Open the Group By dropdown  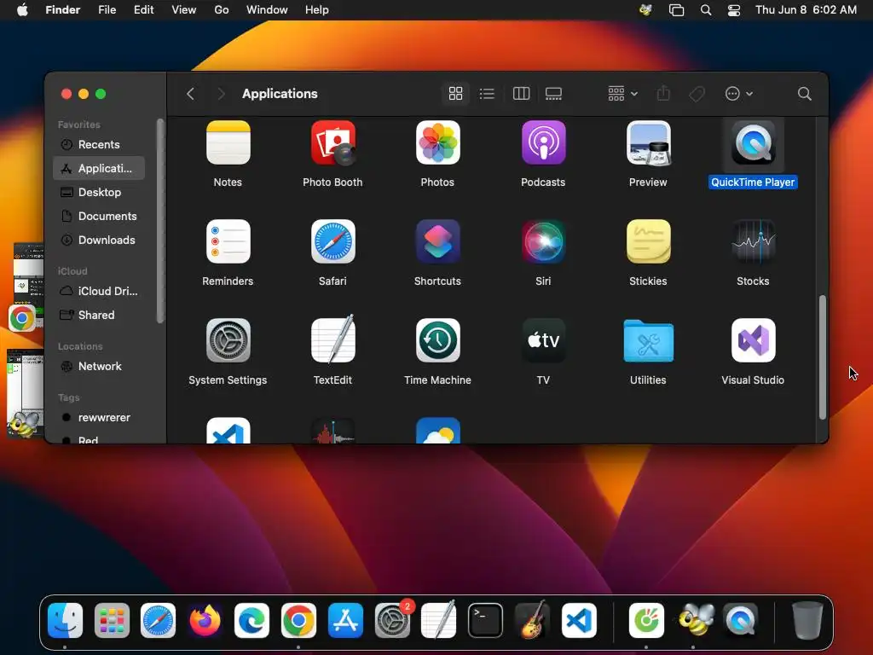[x=622, y=94]
